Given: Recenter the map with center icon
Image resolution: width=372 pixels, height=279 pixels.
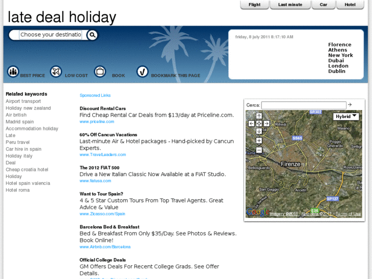Looking at the screenshot, I should tap(259, 123).
